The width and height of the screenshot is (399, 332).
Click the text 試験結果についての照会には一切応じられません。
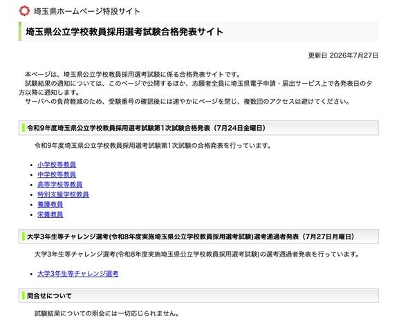coord(107,313)
